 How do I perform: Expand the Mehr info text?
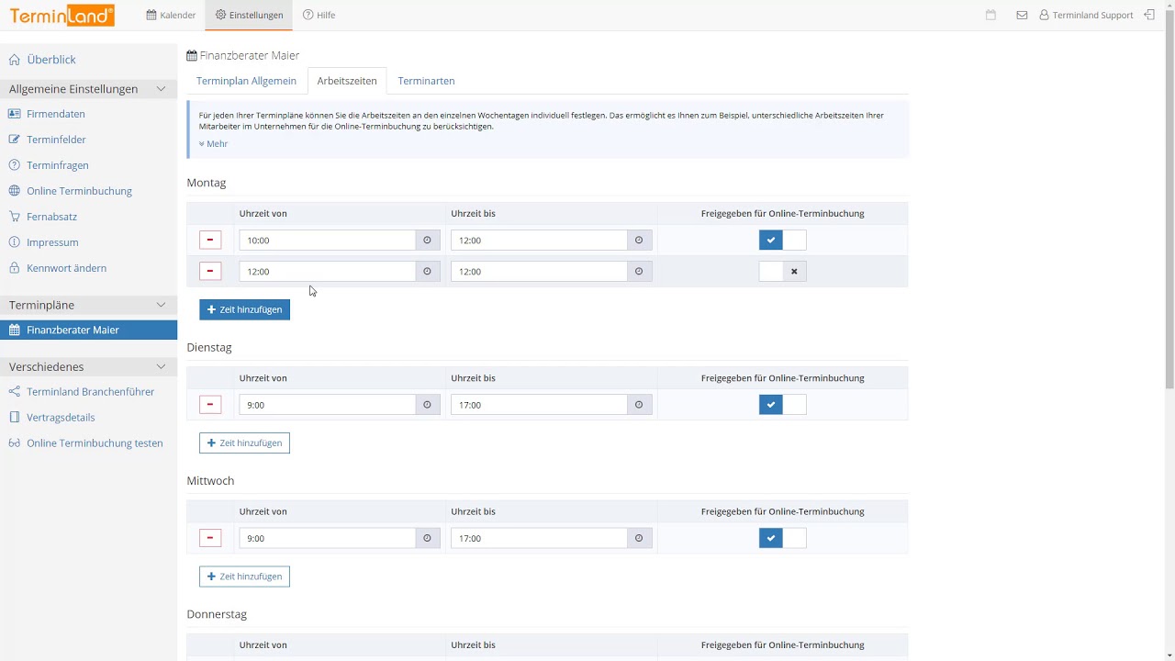click(x=214, y=144)
